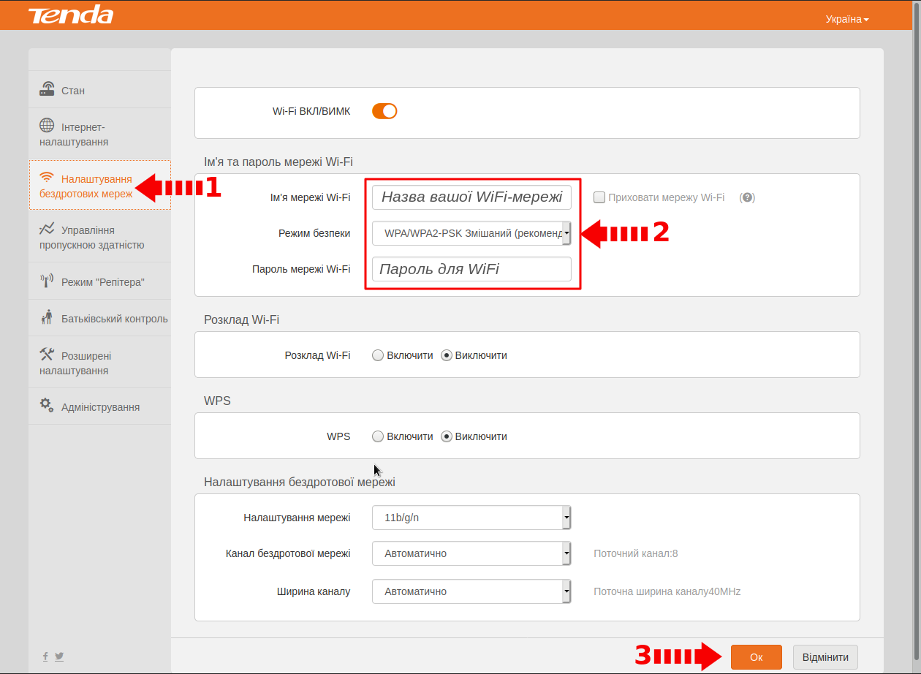Click the Wi-Fi icon for wireless settings

[x=47, y=178]
